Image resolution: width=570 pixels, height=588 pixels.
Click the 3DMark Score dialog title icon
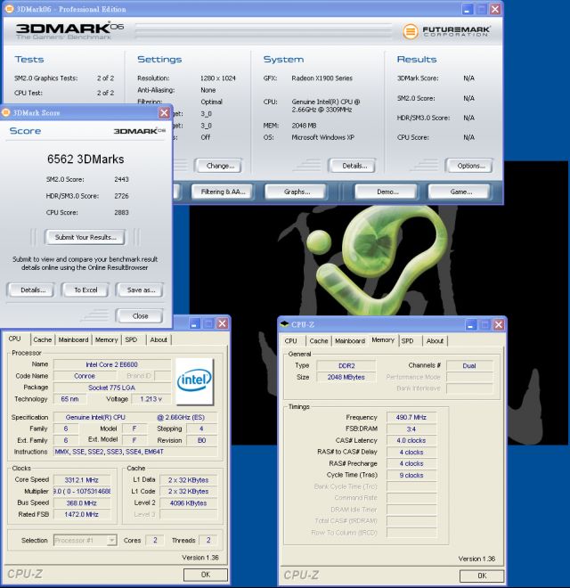pyautogui.click(x=5, y=112)
